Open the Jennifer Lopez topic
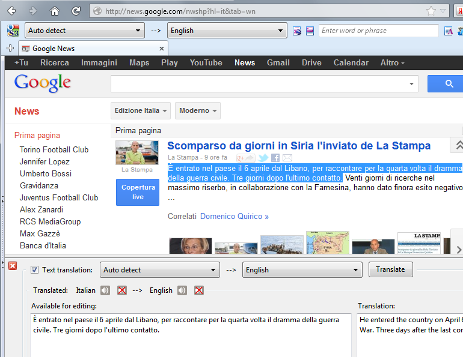Viewport: 463px width, 357px height. [44, 162]
